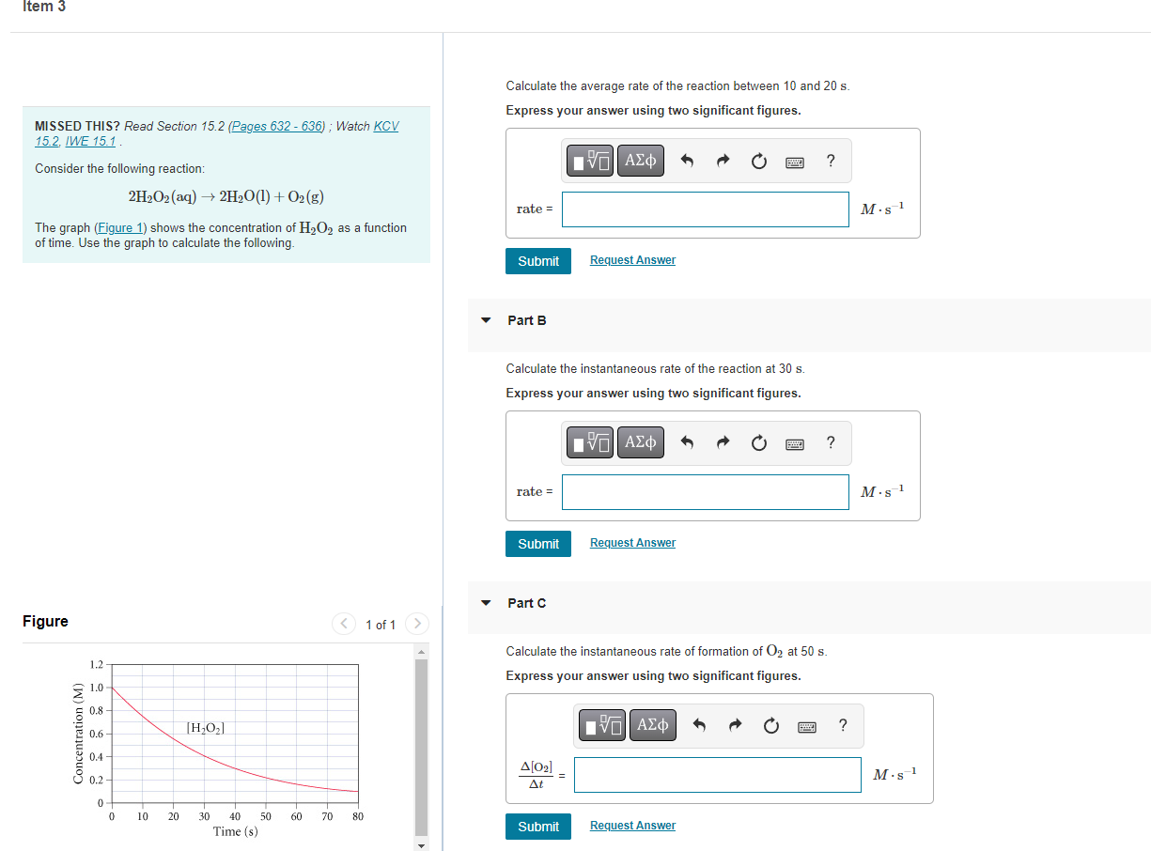Open math templates button in Part A toolbar
This screenshot has height=851, width=1151.
point(591,160)
